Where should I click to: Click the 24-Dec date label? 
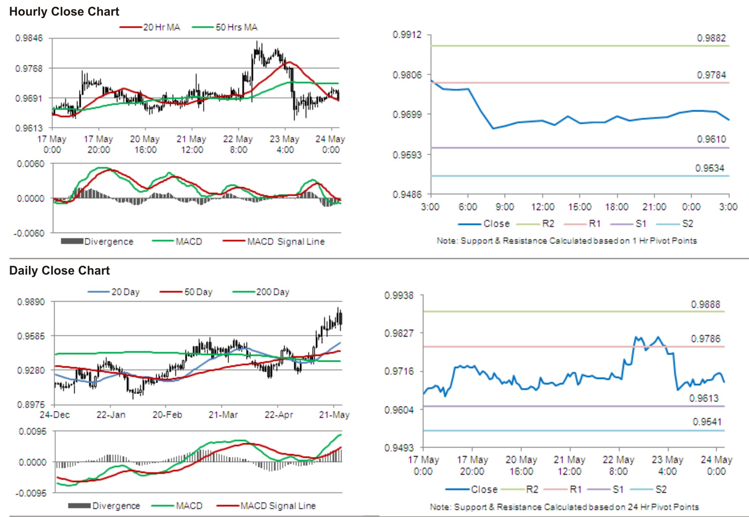coord(55,415)
